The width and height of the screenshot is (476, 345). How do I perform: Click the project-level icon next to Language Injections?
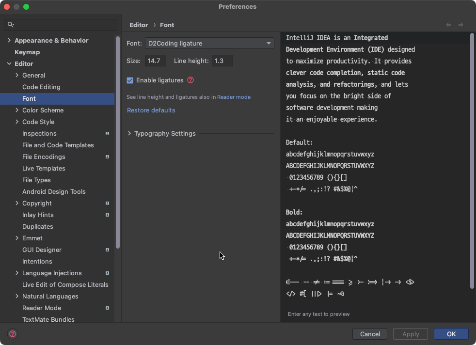[107, 273]
